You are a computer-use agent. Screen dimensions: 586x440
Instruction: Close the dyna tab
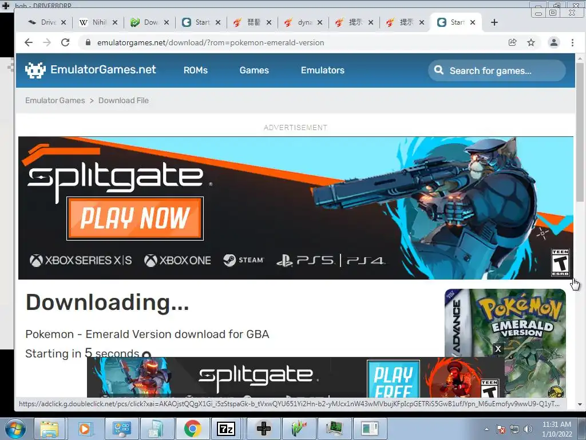[320, 22]
